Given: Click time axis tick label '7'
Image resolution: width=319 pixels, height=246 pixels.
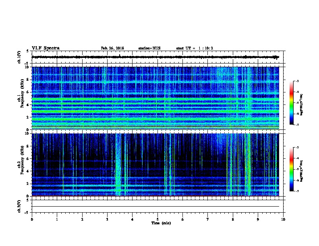Looking at the screenshot, I should [208, 219].
